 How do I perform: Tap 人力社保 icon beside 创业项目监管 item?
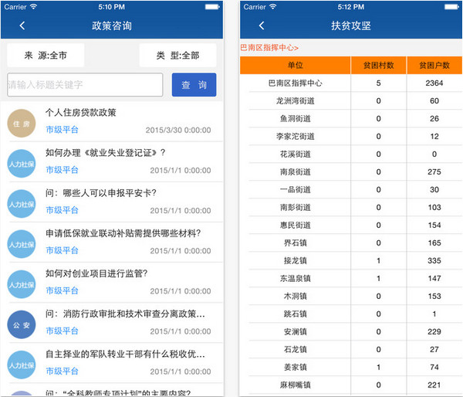click(22, 284)
